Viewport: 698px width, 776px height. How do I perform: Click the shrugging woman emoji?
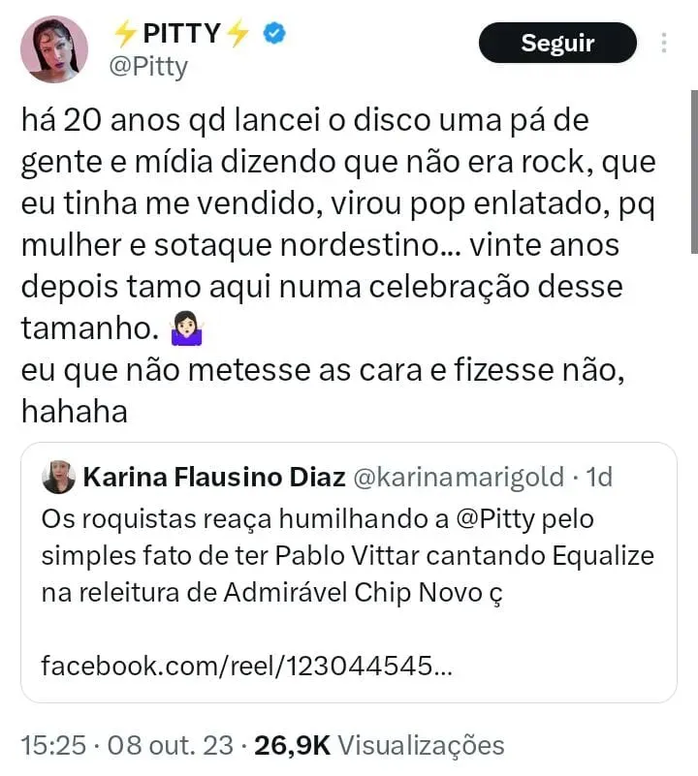pyautogui.click(x=183, y=330)
